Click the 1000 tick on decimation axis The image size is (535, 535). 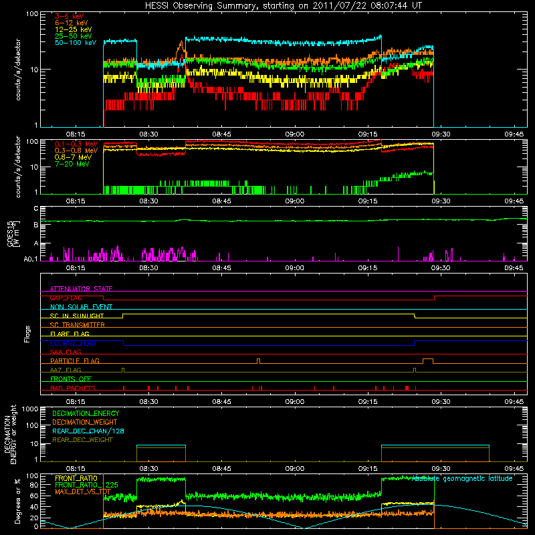pyautogui.click(x=30, y=409)
